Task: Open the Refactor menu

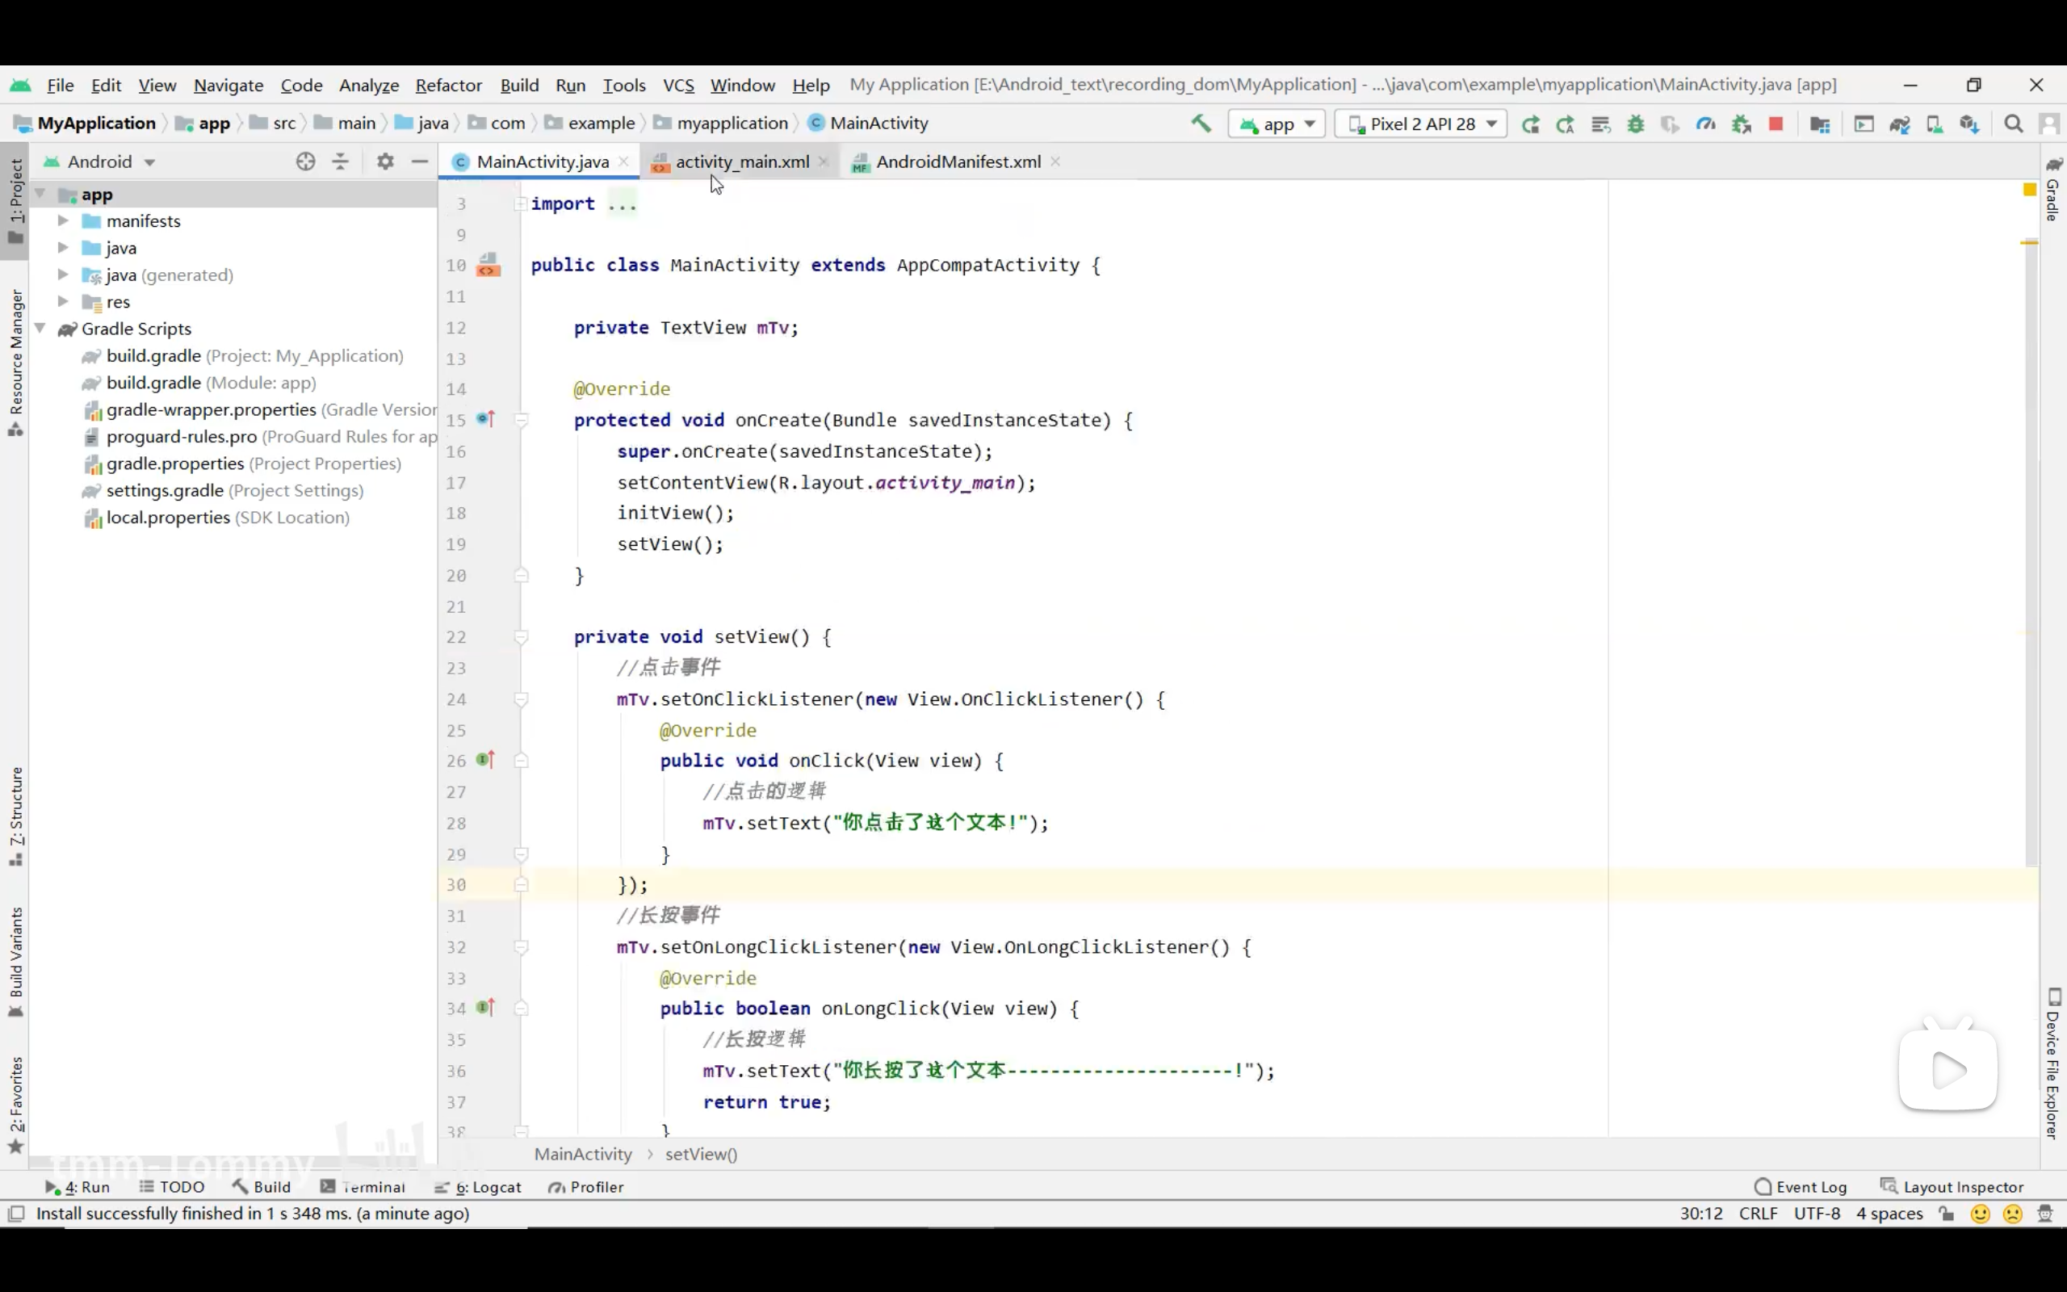Action: [448, 85]
